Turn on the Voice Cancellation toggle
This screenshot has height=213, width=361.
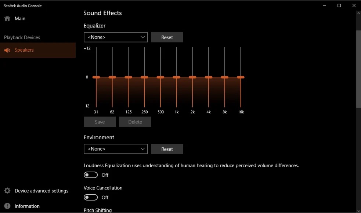[x=91, y=197]
